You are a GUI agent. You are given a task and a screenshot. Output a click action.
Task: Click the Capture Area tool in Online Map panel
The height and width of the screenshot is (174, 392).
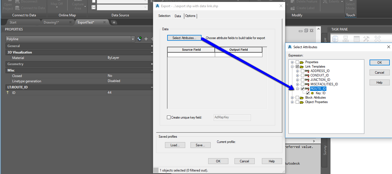tap(78, 5)
